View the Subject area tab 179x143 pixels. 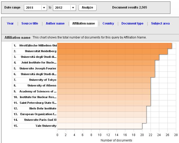(160, 23)
